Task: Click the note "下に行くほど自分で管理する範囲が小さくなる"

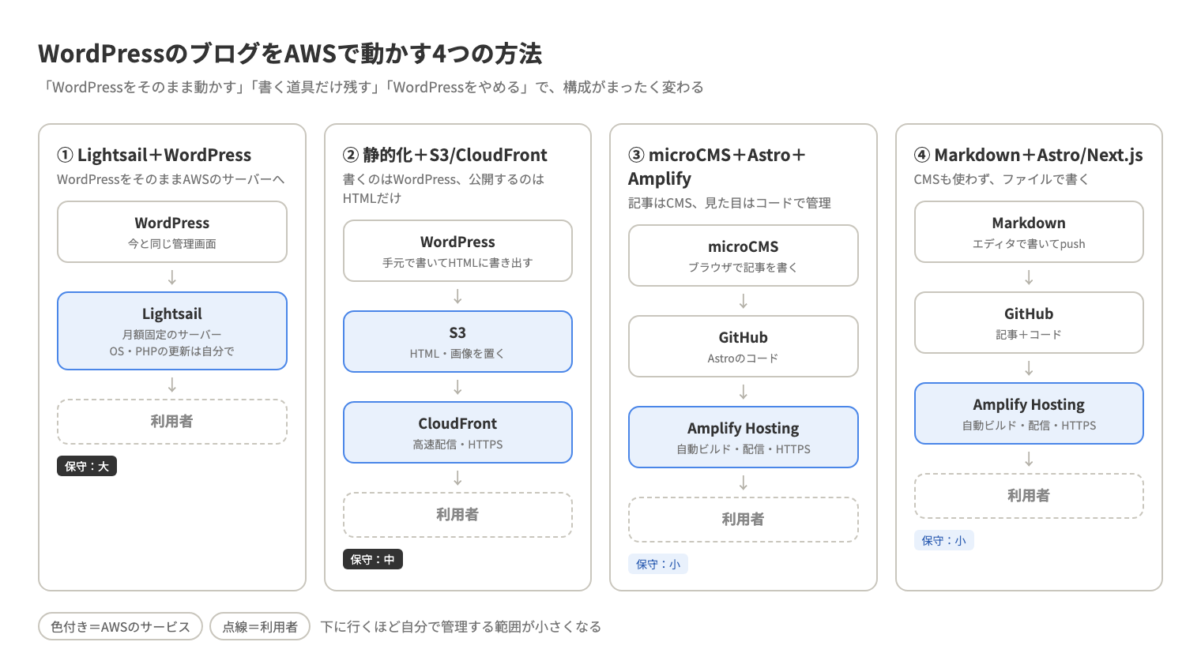Action: tap(461, 626)
